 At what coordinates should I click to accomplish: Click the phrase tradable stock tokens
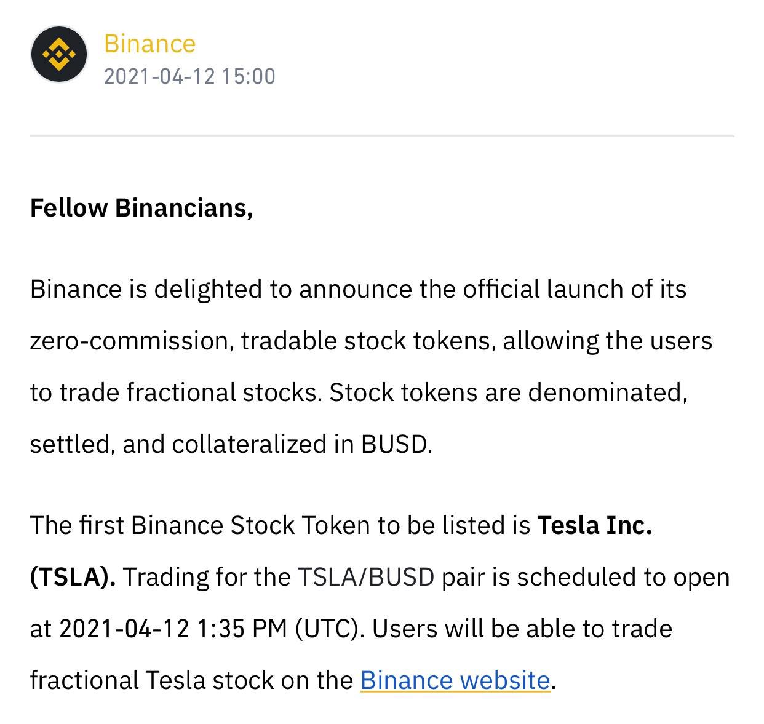point(368,341)
